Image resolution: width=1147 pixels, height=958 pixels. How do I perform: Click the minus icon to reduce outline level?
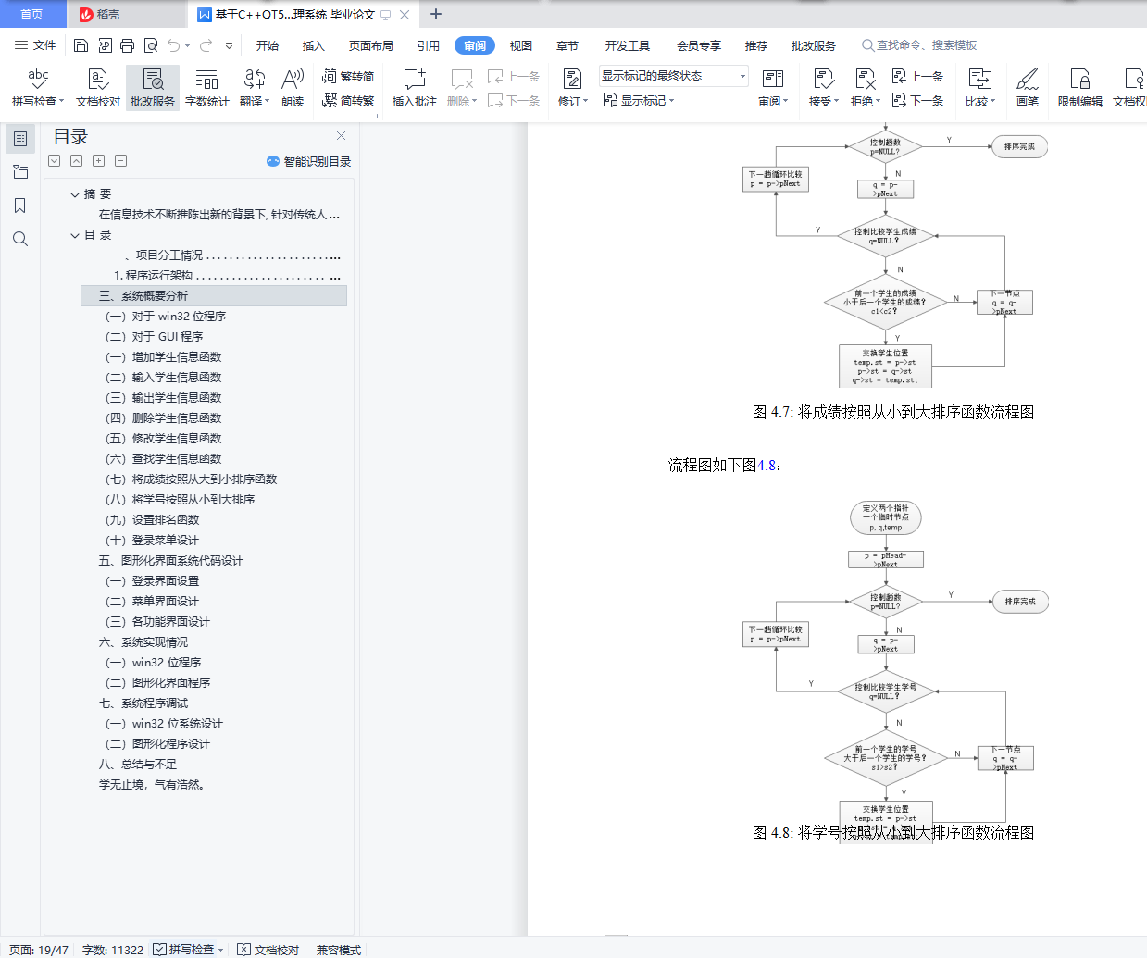pyautogui.click(x=121, y=161)
